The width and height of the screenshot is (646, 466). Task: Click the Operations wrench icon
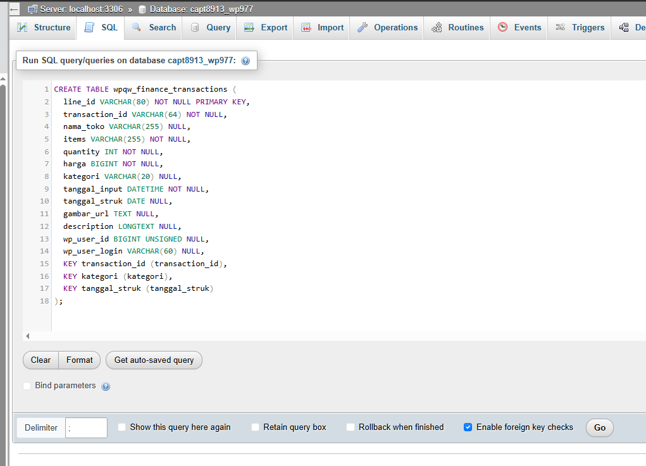tap(362, 27)
